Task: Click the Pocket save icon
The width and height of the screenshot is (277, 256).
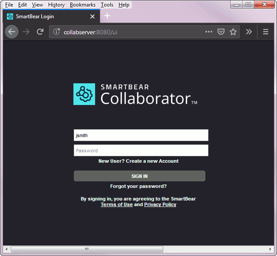Action: (221, 32)
